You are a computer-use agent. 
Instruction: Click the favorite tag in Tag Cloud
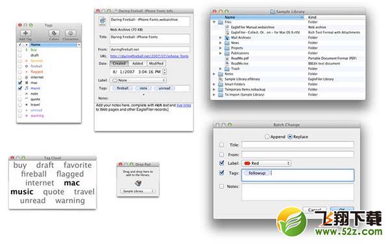click(77, 165)
